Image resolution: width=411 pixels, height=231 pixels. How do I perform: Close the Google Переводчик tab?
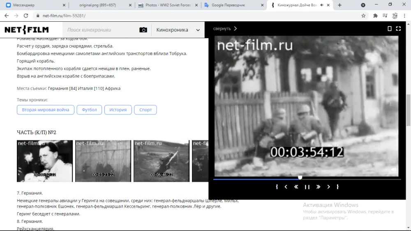click(262, 5)
